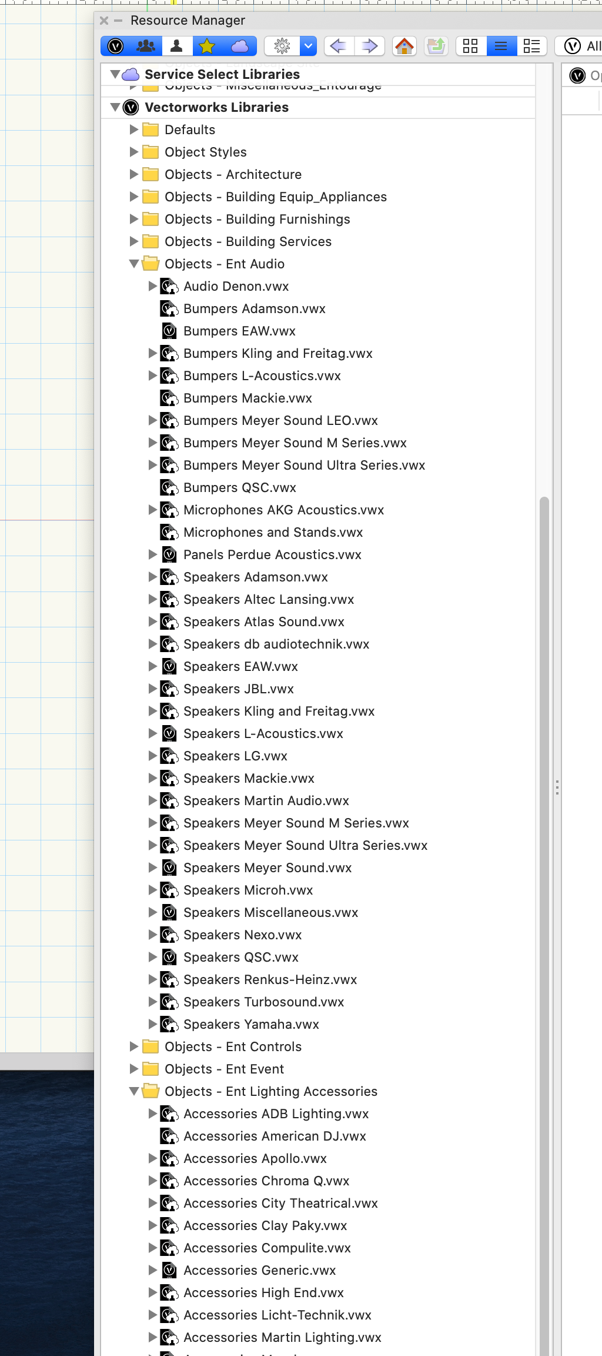Open the blue dropdown arrow beside gear
Image resolution: width=602 pixels, height=1356 pixels.
point(309,46)
